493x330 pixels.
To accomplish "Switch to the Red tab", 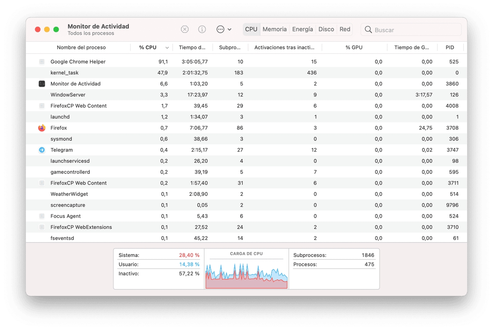I will click(x=345, y=29).
